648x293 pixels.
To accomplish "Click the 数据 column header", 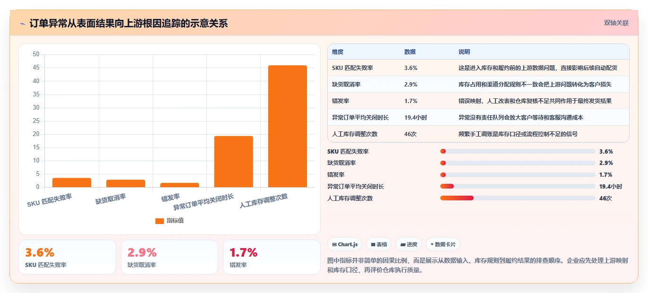I will pyautogui.click(x=410, y=52).
